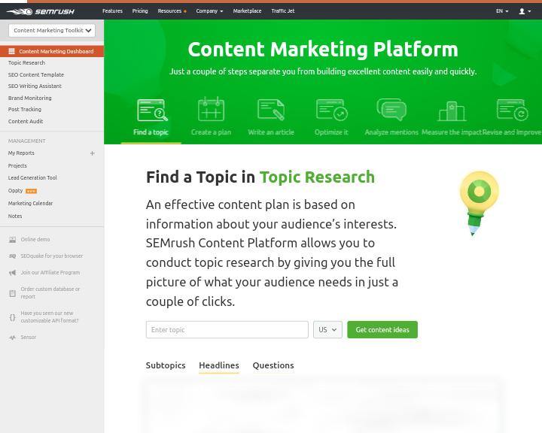Open Content Audit in sidebar
The image size is (542, 433).
point(26,121)
